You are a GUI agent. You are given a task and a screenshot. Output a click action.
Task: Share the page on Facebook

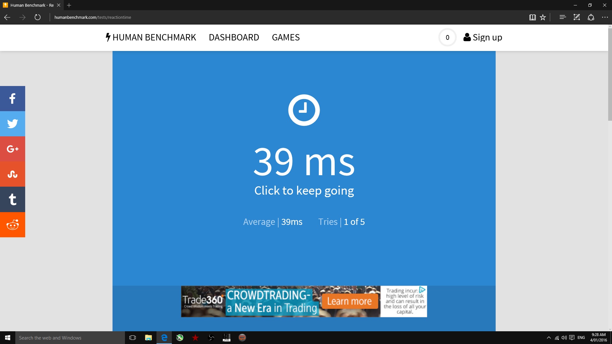click(12, 98)
